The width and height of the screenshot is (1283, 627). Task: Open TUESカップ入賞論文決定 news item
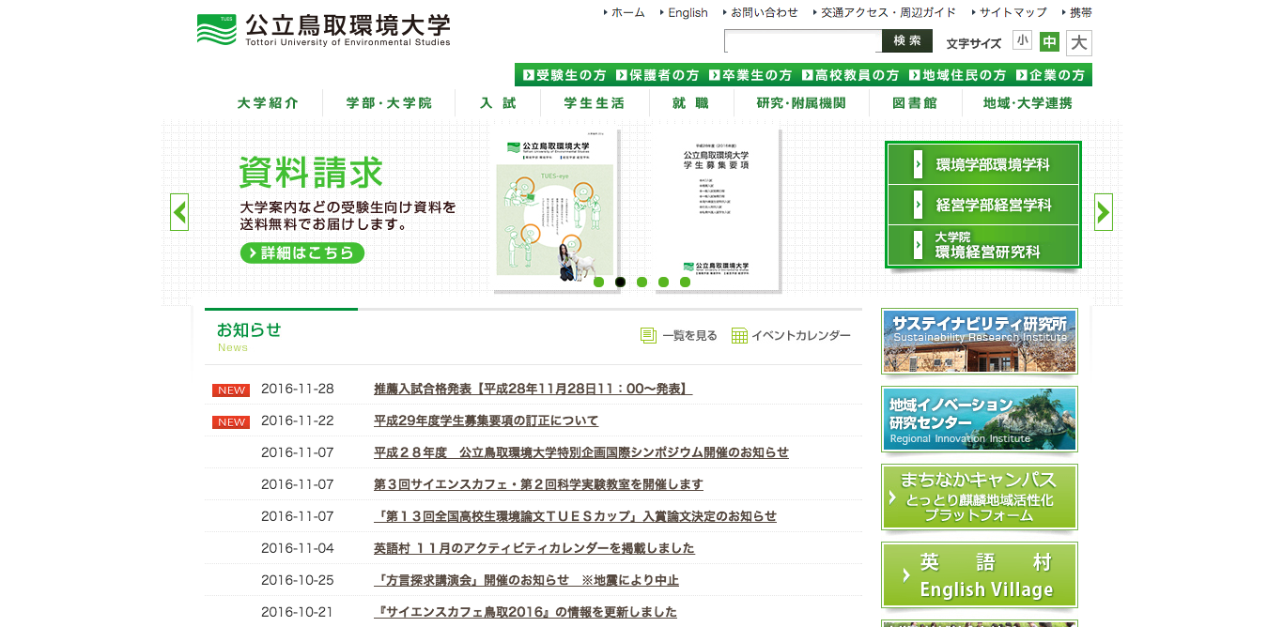pos(575,516)
